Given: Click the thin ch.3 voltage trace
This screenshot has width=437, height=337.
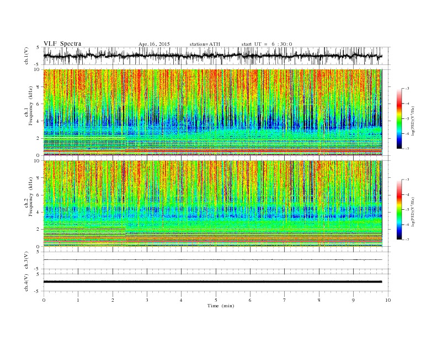Looking at the screenshot, I should pos(212,260).
